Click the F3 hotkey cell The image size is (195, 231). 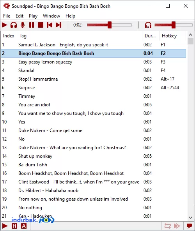[x=163, y=62]
